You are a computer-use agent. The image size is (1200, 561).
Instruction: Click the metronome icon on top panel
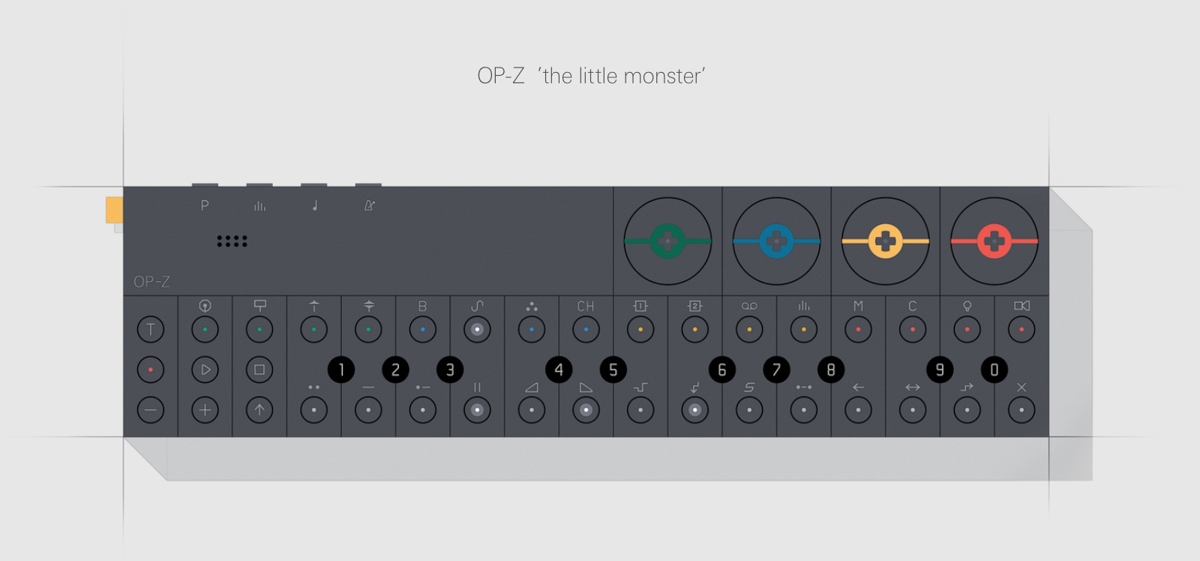tap(369, 205)
